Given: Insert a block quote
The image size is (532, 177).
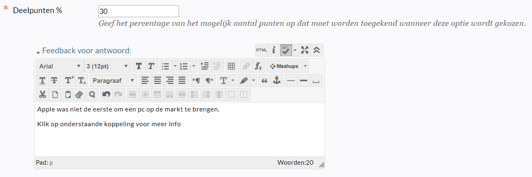Looking at the screenshot, I should 265,80.
